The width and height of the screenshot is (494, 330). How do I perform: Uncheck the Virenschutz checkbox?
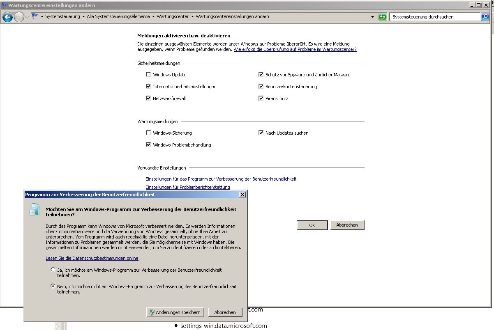[261, 99]
